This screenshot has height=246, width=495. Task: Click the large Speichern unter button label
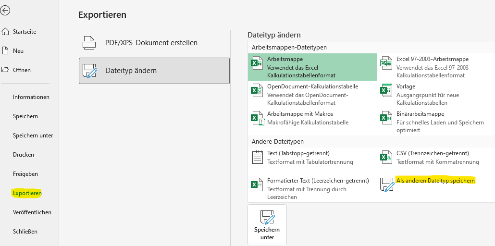point(267,234)
